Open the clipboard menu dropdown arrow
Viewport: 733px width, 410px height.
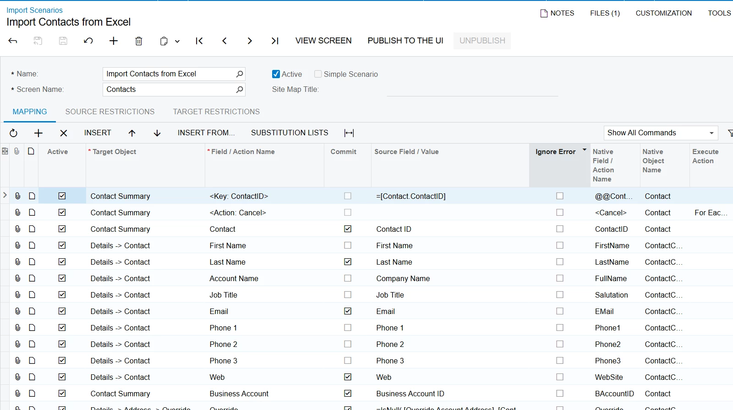pos(177,41)
